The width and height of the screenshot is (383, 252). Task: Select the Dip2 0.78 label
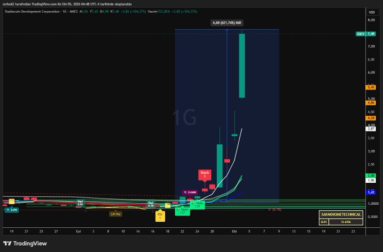[x=151, y=204]
